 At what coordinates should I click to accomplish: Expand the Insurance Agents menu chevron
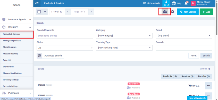(30, 20)
